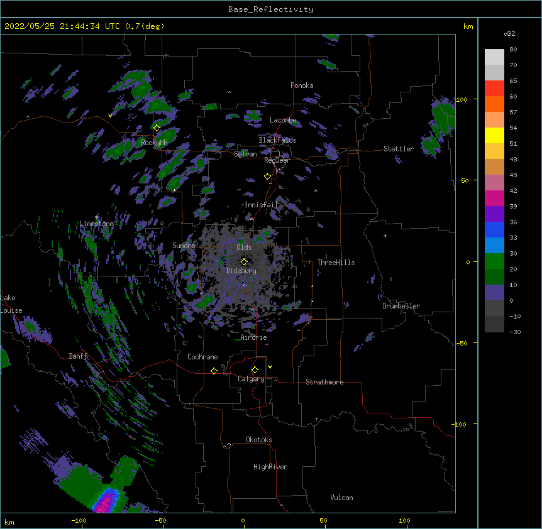Click the 100 tick on right axis
The width and height of the screenshot is (542, 529).
462,99
